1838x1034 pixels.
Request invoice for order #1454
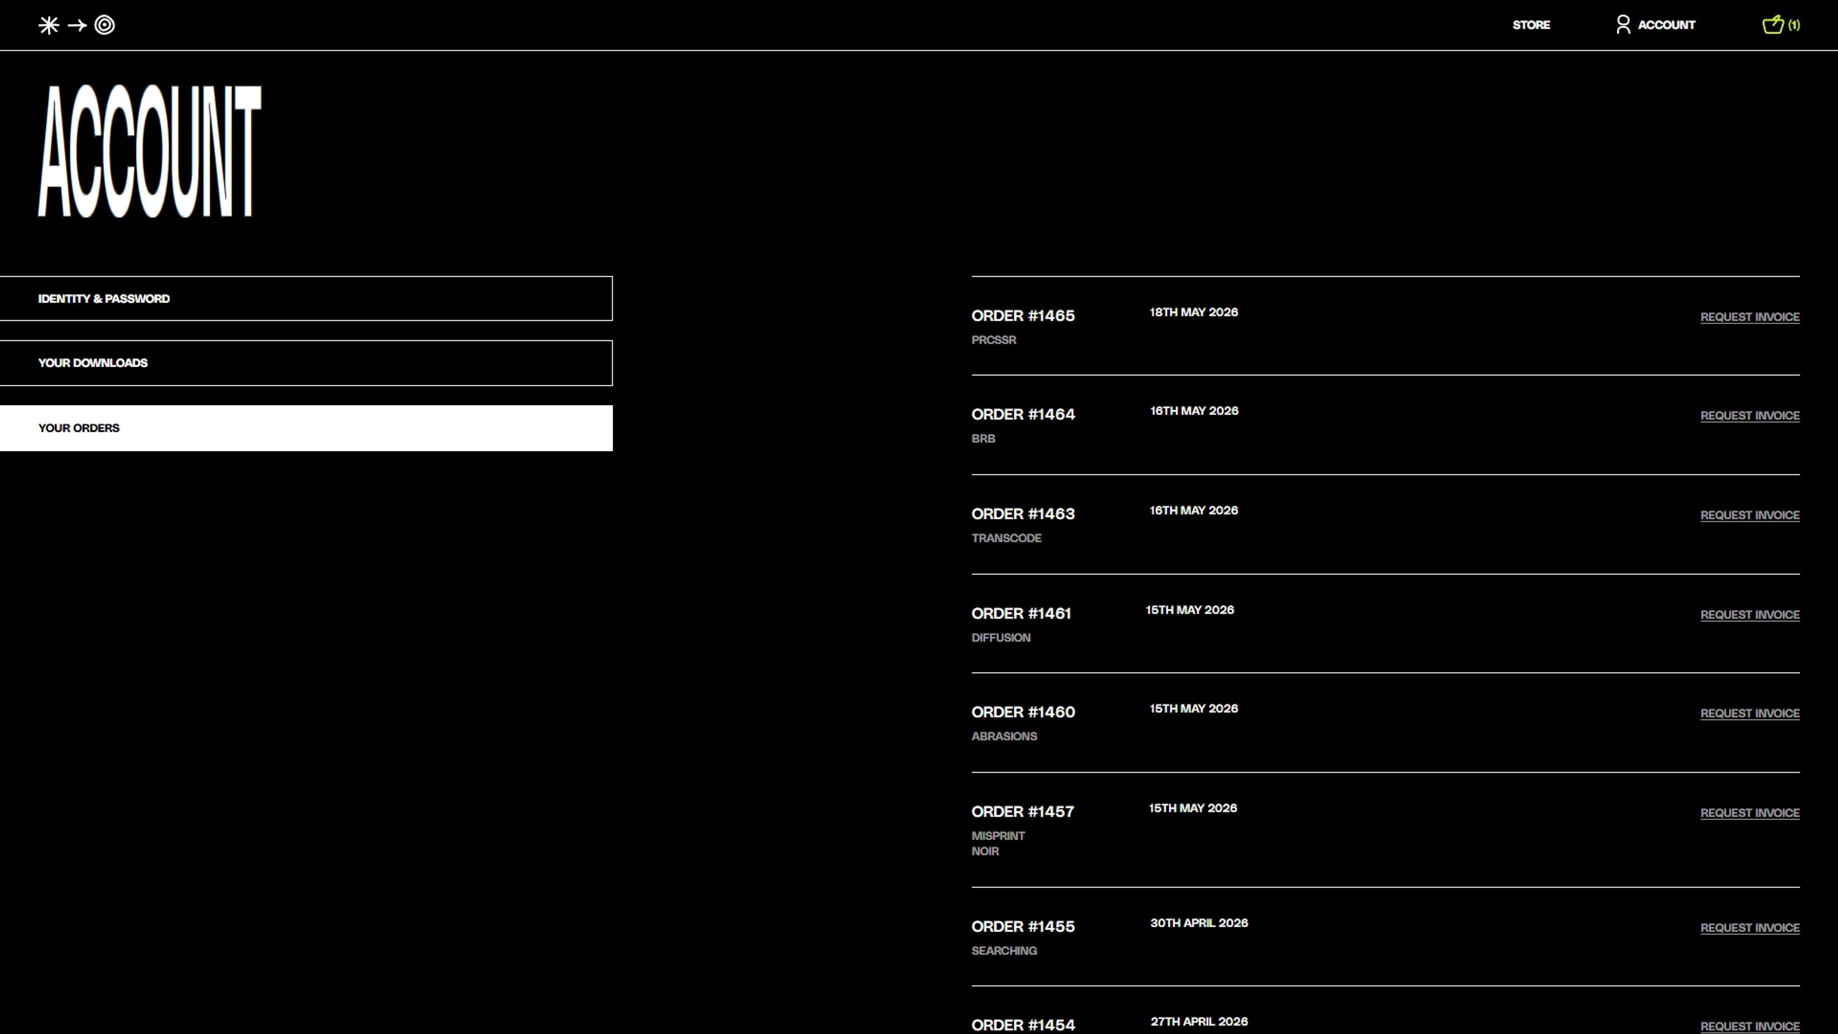coord(1749,1026)
